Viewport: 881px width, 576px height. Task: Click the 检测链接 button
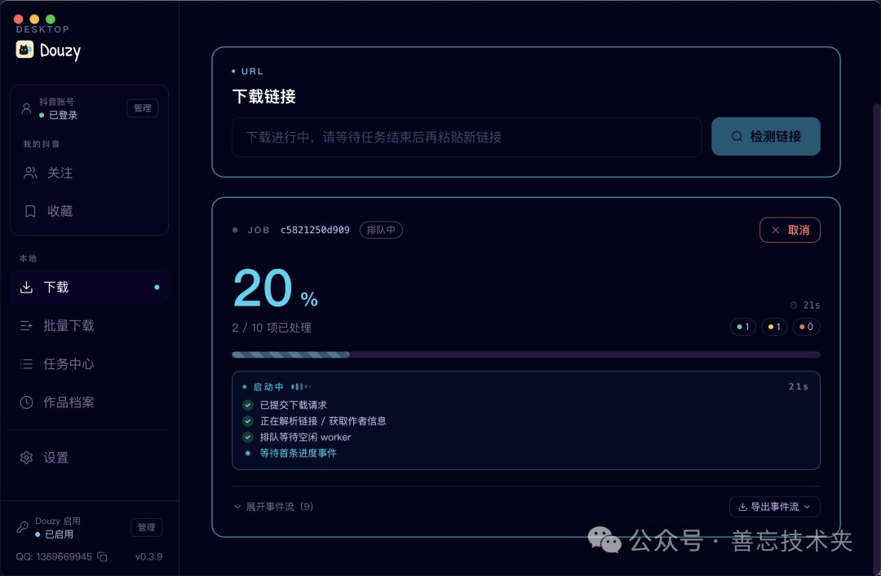coord(766,136)
